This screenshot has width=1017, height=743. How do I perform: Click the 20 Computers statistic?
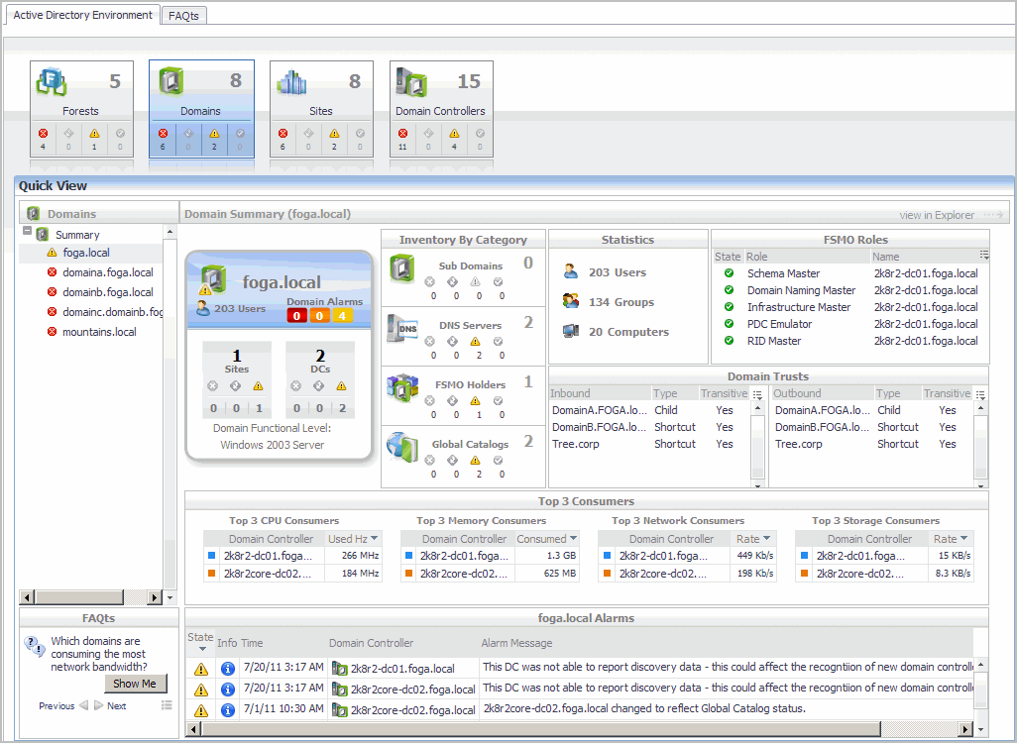point(628,332)
